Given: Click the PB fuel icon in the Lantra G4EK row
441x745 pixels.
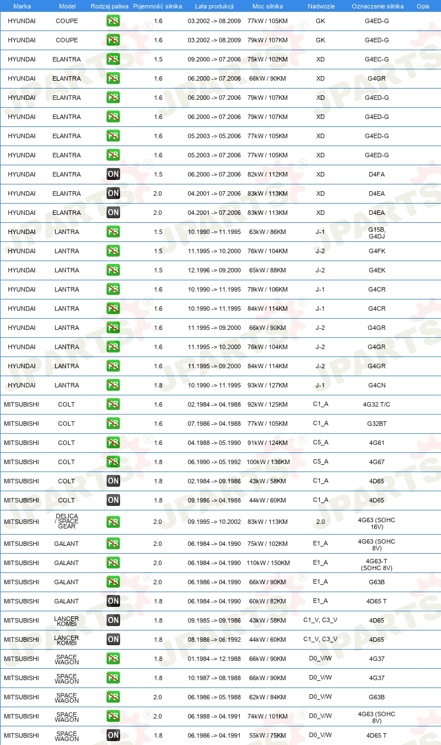Looking at the screenshot, I should pyautogui.click(x=113, y=270).
